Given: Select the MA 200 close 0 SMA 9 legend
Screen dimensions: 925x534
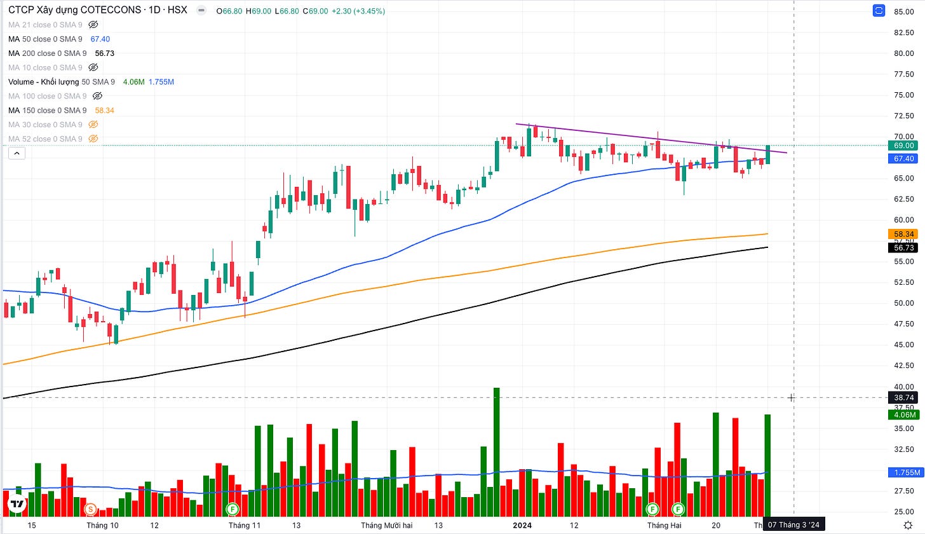Looking at the screenshot, I should pos(48,53).
